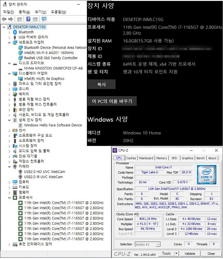Click the Back arrow in Device Manager toolbar

[x=4, y=19]
